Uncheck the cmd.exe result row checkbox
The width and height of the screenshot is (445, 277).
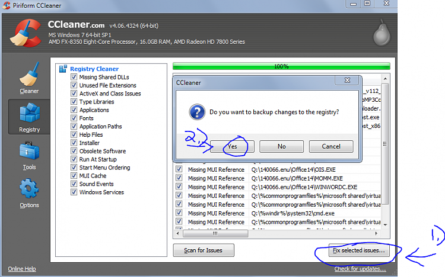click(x=179, y=212)
